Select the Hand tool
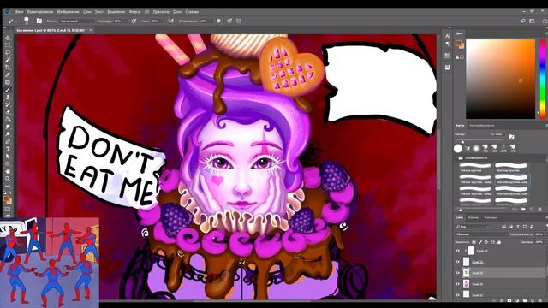The width and height of the screenshot is (548, 308). tap(8, 171)
